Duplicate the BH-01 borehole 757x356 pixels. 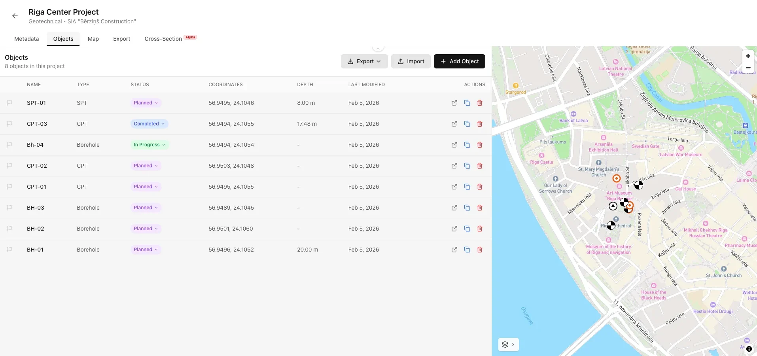coord(467,250)
